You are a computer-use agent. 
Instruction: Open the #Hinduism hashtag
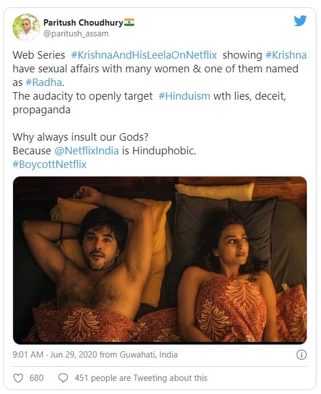pyautogui.click(x=184, y=96)
